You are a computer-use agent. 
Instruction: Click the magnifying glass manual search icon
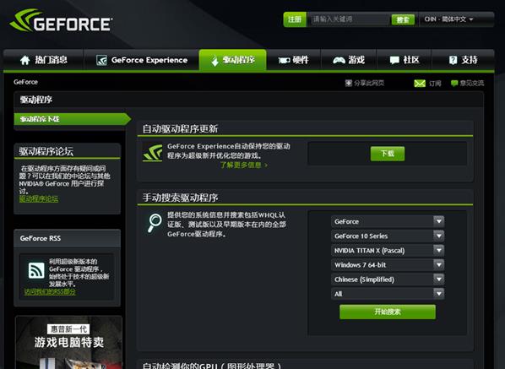(155, 223)
